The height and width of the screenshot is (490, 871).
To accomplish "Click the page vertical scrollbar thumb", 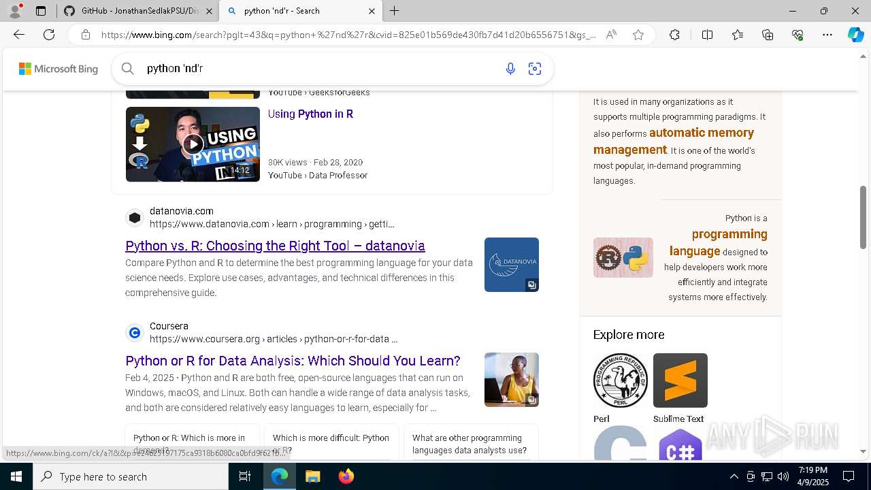I will [864, 217].
